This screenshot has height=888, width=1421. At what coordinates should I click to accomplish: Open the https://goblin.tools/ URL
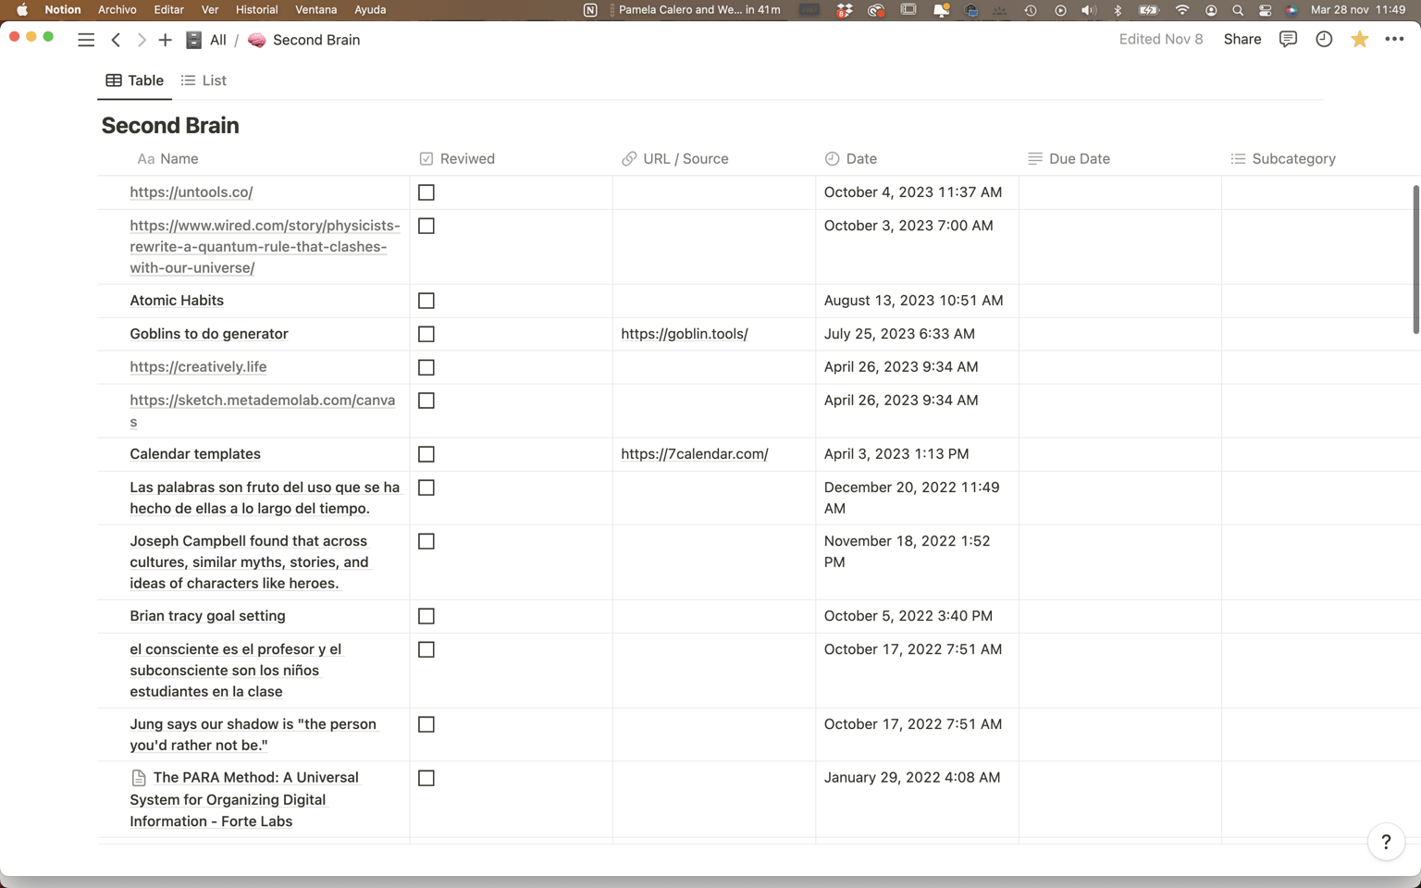point(685,334)
